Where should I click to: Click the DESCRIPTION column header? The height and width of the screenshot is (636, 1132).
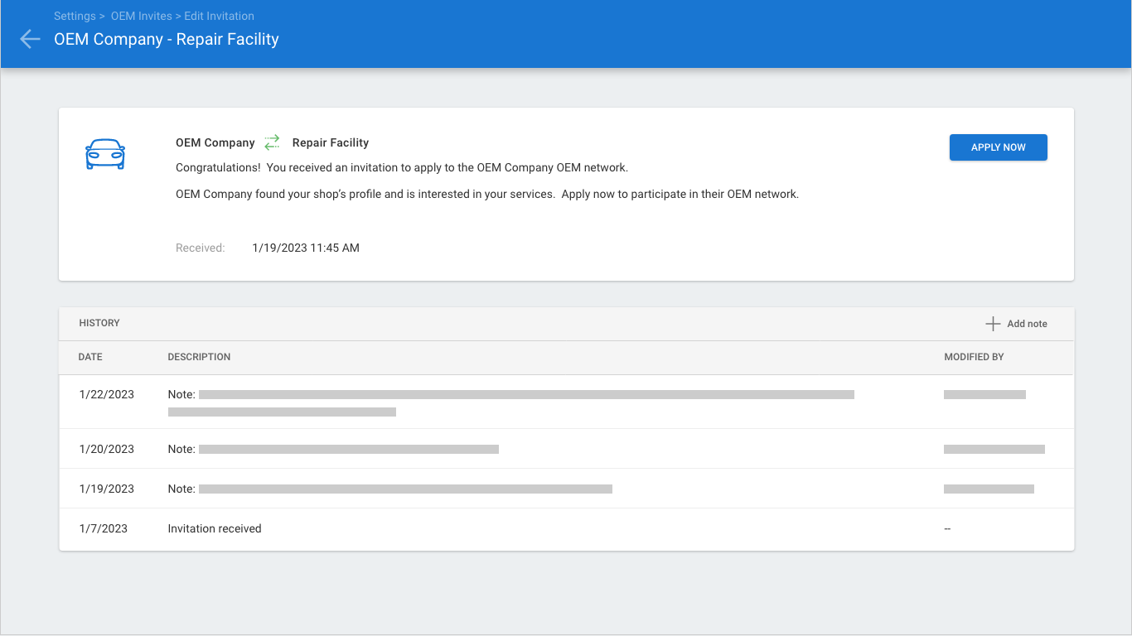(199, 357)
